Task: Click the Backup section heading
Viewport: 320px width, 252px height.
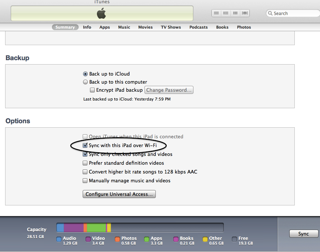Action: point(17,58)
